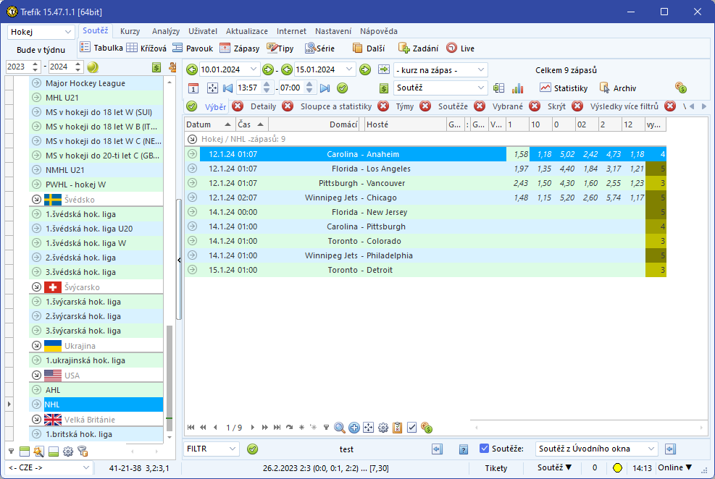Open the Archiv archive
The width and height of the screenshot is (715, 479).
(x=618, y=88)
